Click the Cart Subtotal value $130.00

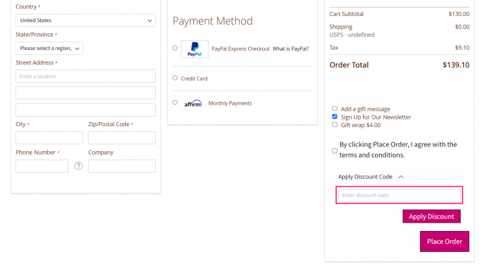459,14
